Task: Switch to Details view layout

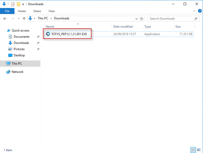Action: click(x=193, y=150)
